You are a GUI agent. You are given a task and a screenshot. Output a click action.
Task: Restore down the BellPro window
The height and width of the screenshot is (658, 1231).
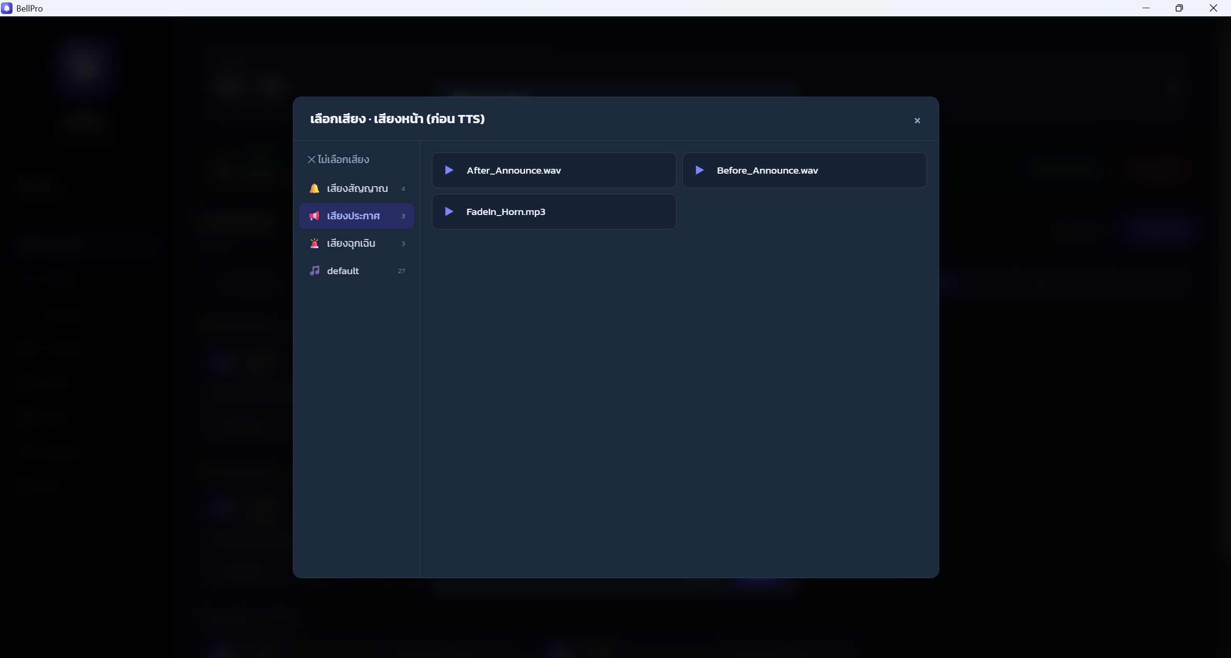(1179, 8)
